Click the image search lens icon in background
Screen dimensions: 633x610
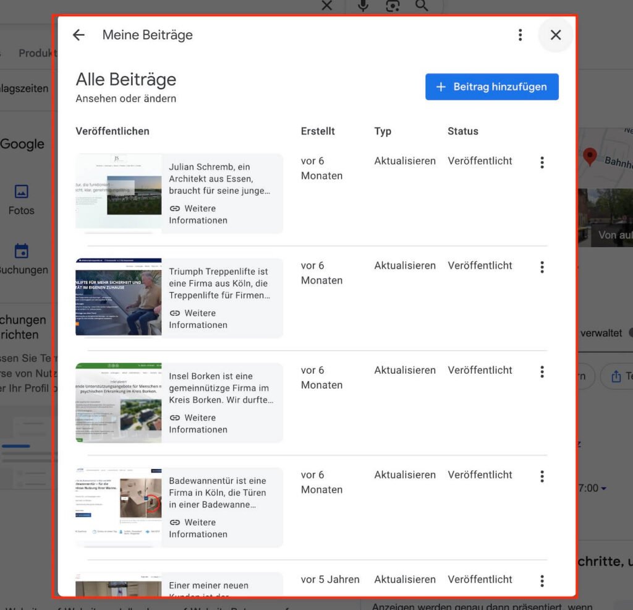pos(393,5)
